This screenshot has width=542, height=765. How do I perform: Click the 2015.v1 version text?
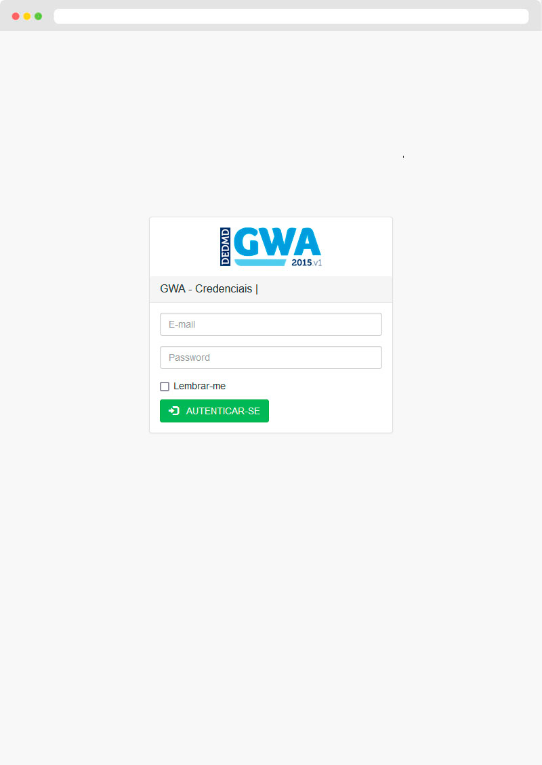click(x=307, y=263)
